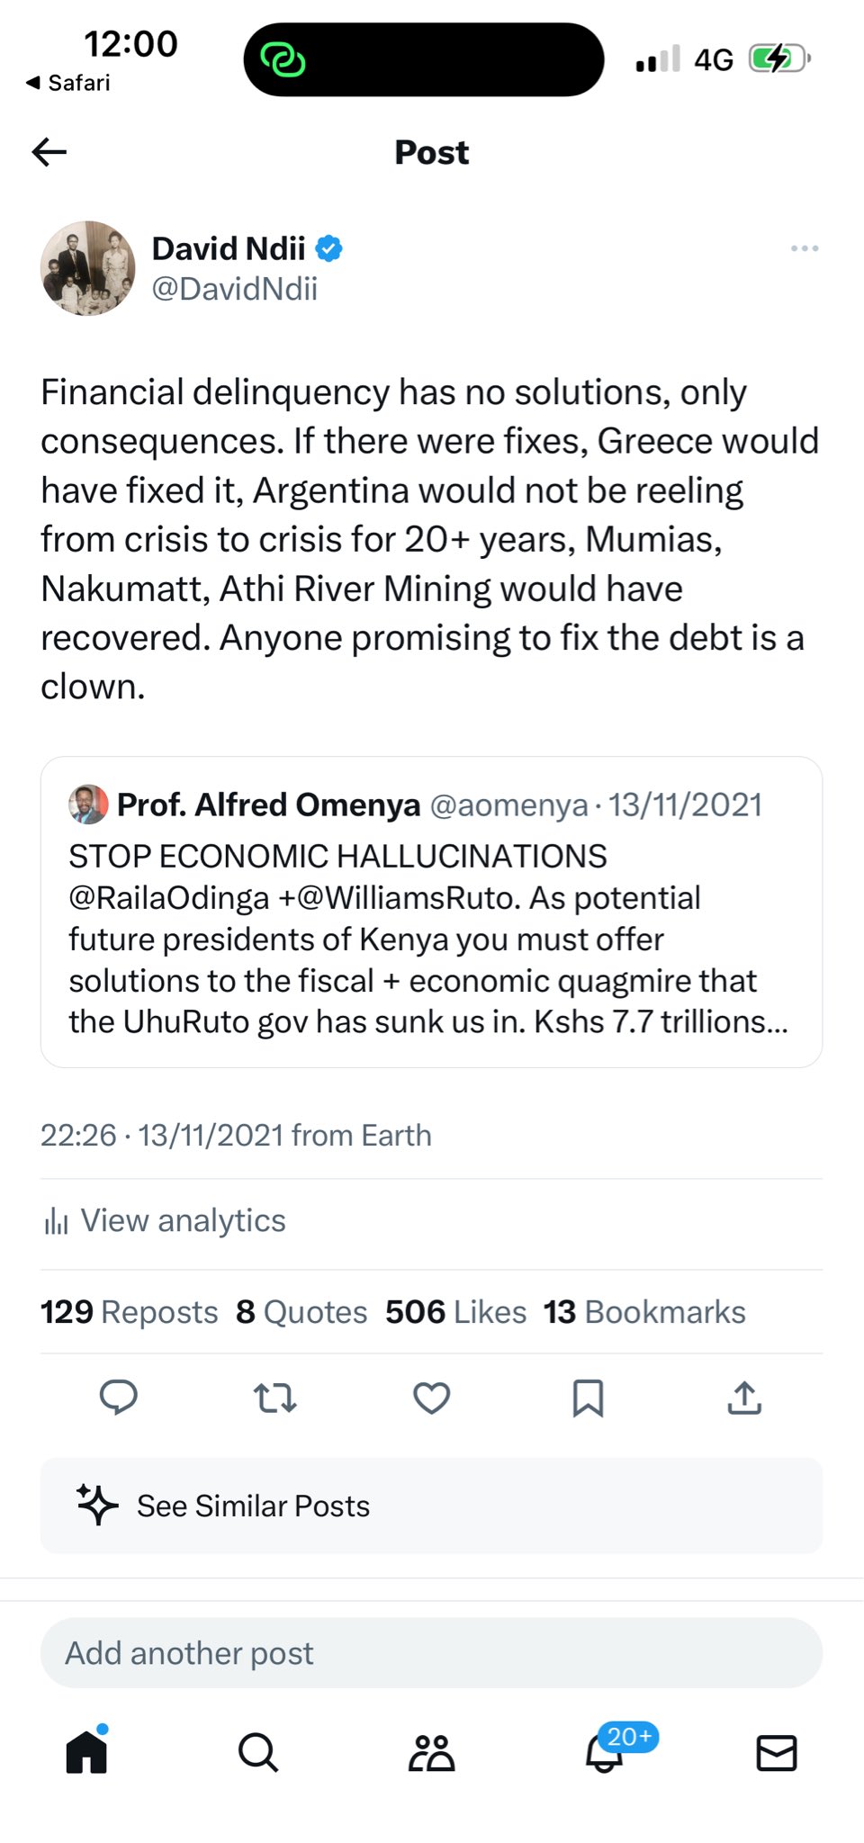Open the three-dot more options menu
The image size is (864, 1843).
click(804, 248)
